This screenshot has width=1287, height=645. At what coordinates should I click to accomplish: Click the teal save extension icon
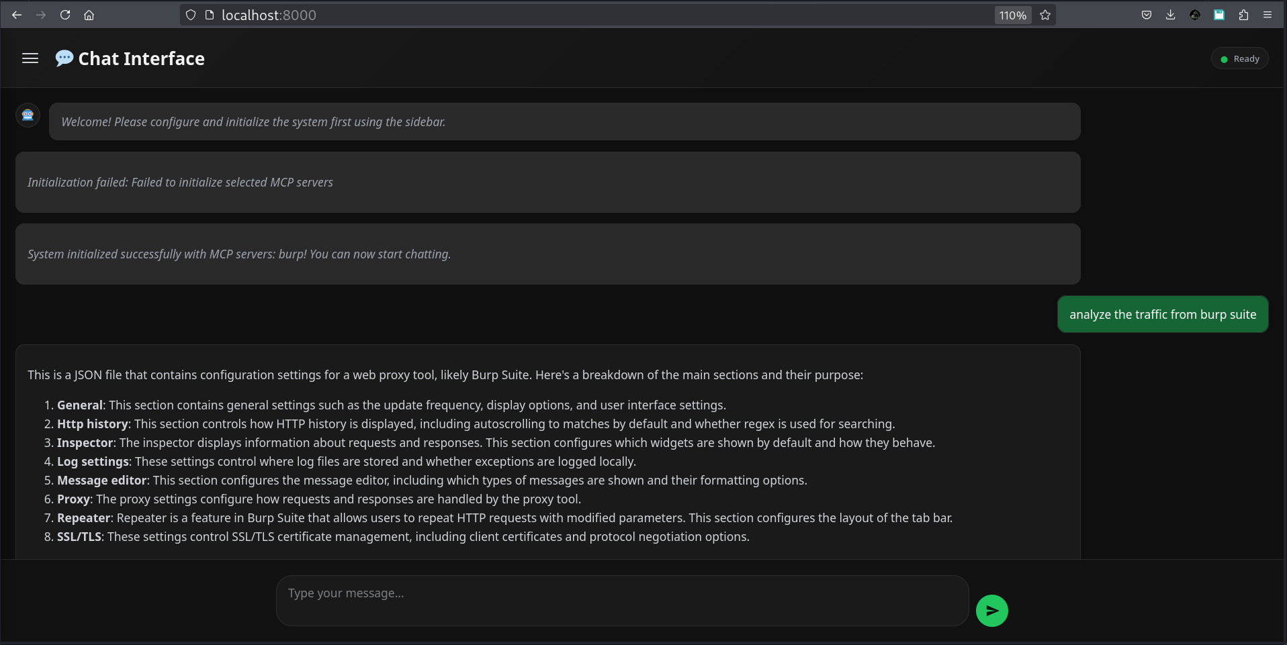(1219, 15)
